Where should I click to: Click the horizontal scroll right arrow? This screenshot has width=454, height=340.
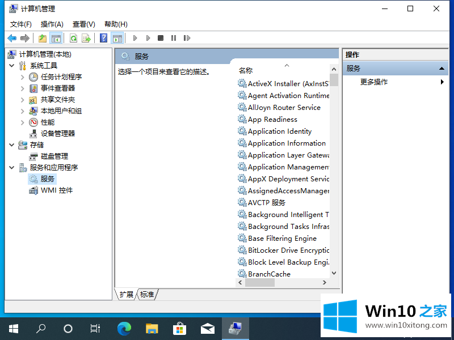tap(325, 282)
